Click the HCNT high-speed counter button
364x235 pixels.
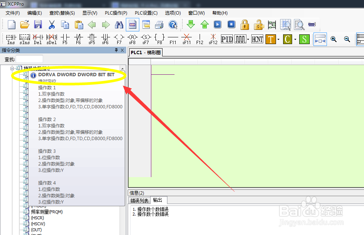[257, 39]
